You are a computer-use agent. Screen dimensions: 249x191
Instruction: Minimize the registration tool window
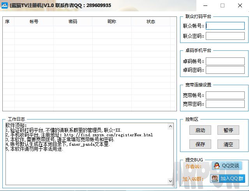[x=205, y=5]
